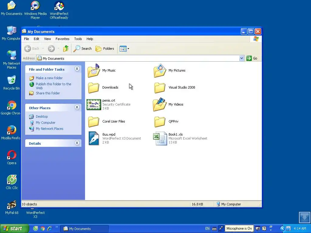Select the 8uu.wpd WordPerfect document icon
311x233 pixels.
pyautogui.click(x=94, y=138)
